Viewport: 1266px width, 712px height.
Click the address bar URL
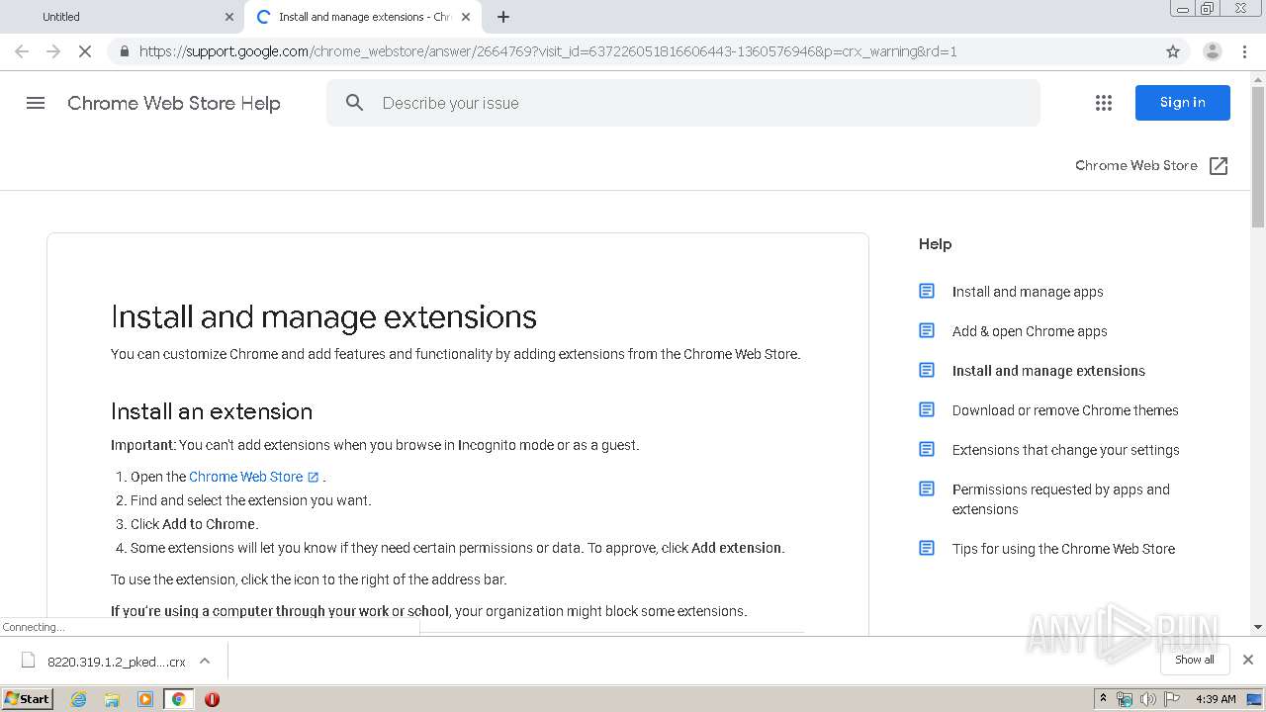pyautogui.click(x=548, y=51)
